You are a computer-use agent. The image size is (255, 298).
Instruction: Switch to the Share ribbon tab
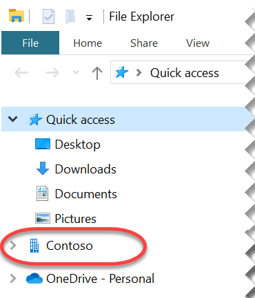(x=144, y=43)
